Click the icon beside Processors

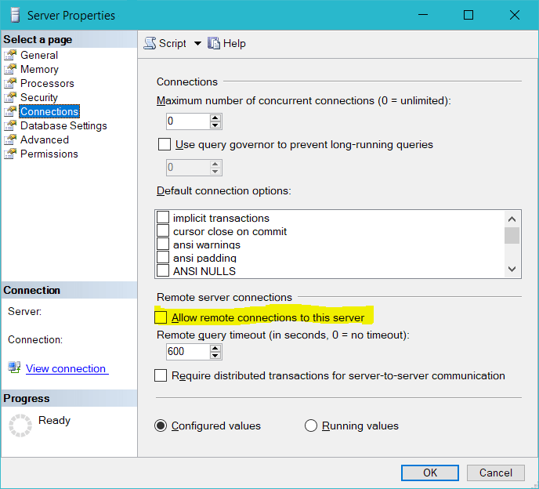click(x=10, y=83)
